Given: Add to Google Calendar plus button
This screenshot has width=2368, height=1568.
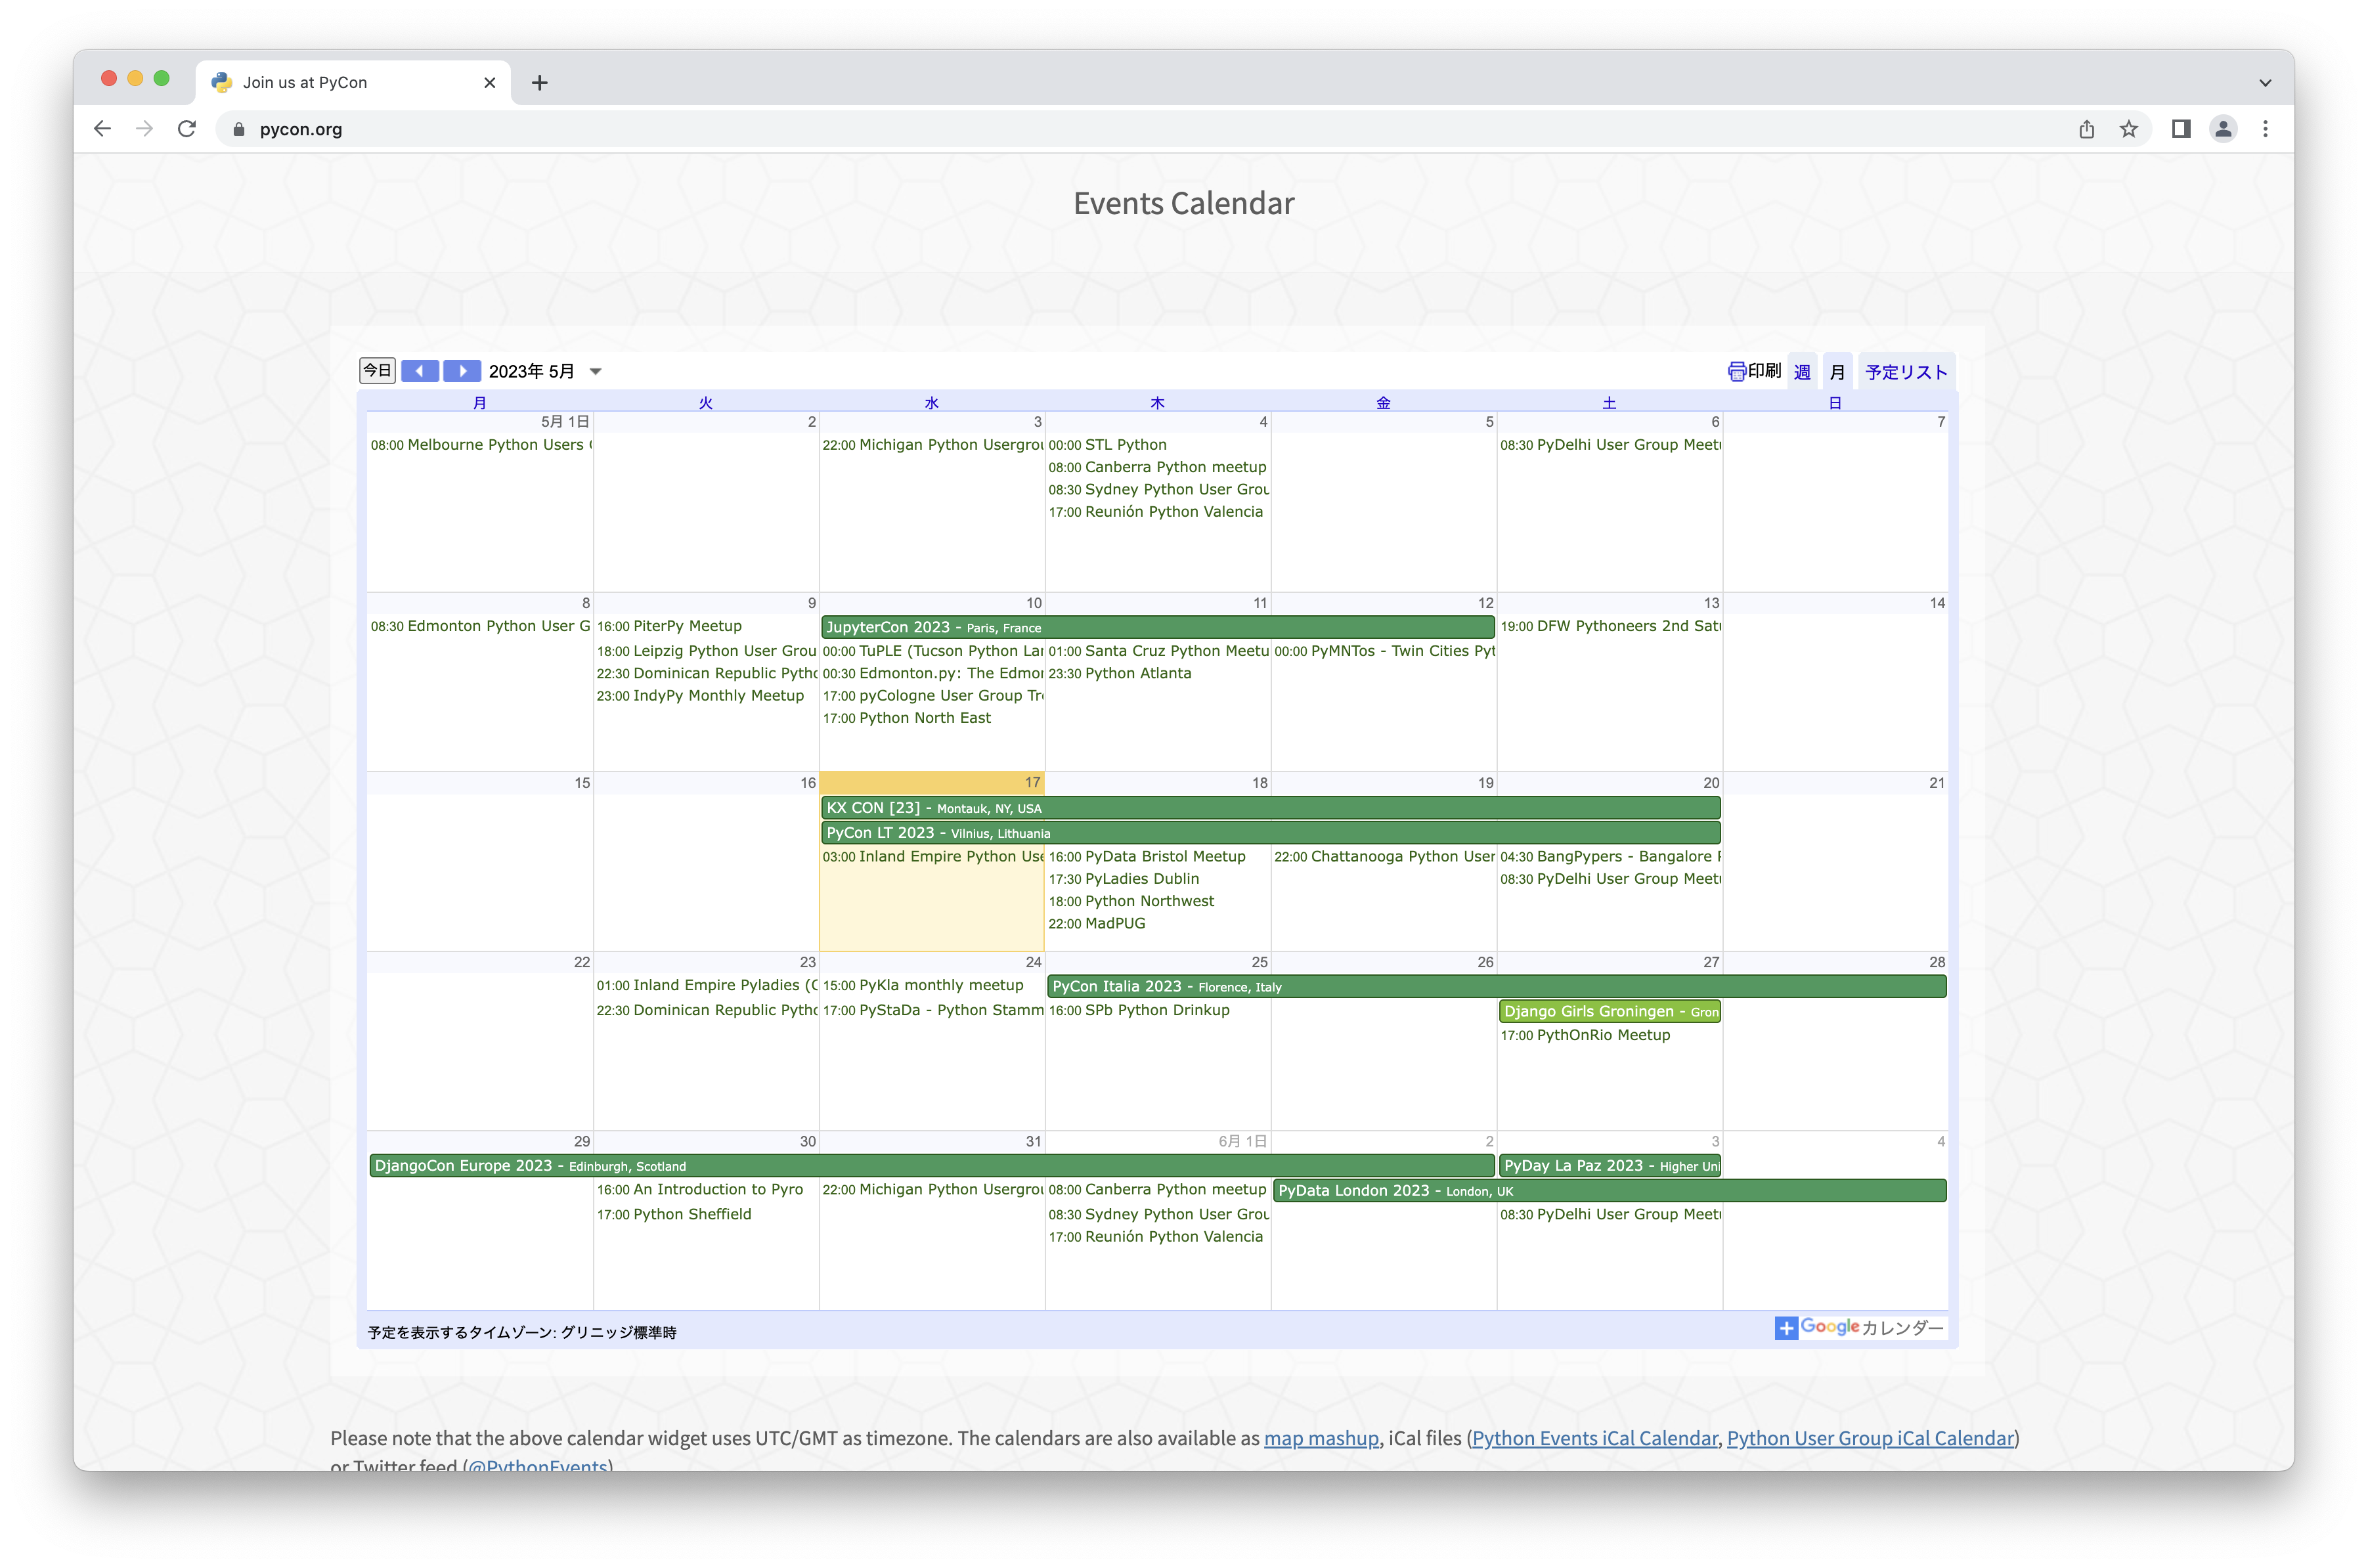Looking at the screenshot, I should tap(1786, 1328).
